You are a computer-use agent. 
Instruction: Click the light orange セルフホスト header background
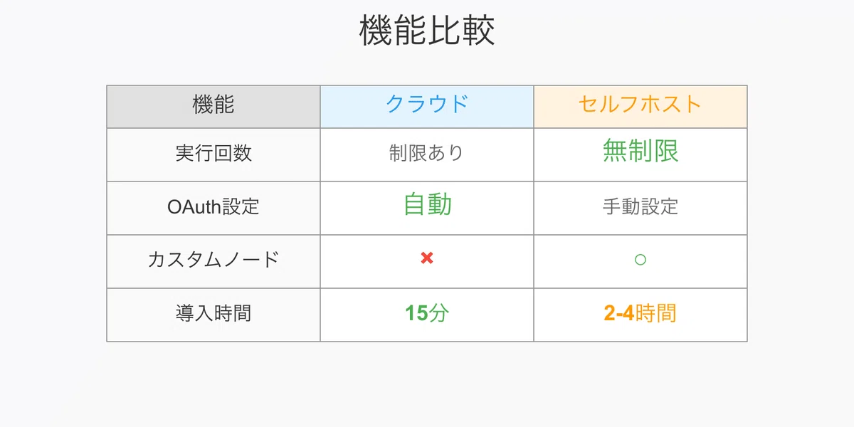point(640,107)
